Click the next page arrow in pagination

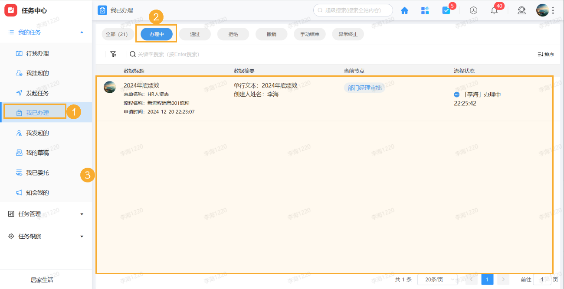coord(503,279)
